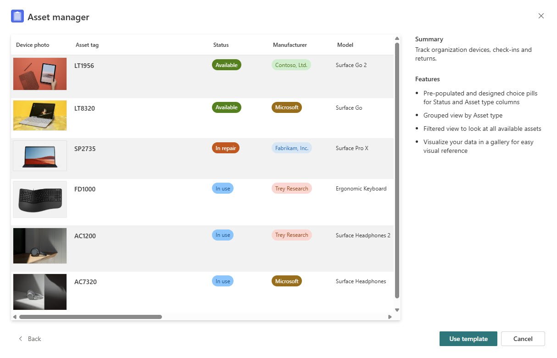The width and height of the screenshot is (557, 358).
Task: Click the horizontal scrollbar left arrow
Action: point(15,317)
